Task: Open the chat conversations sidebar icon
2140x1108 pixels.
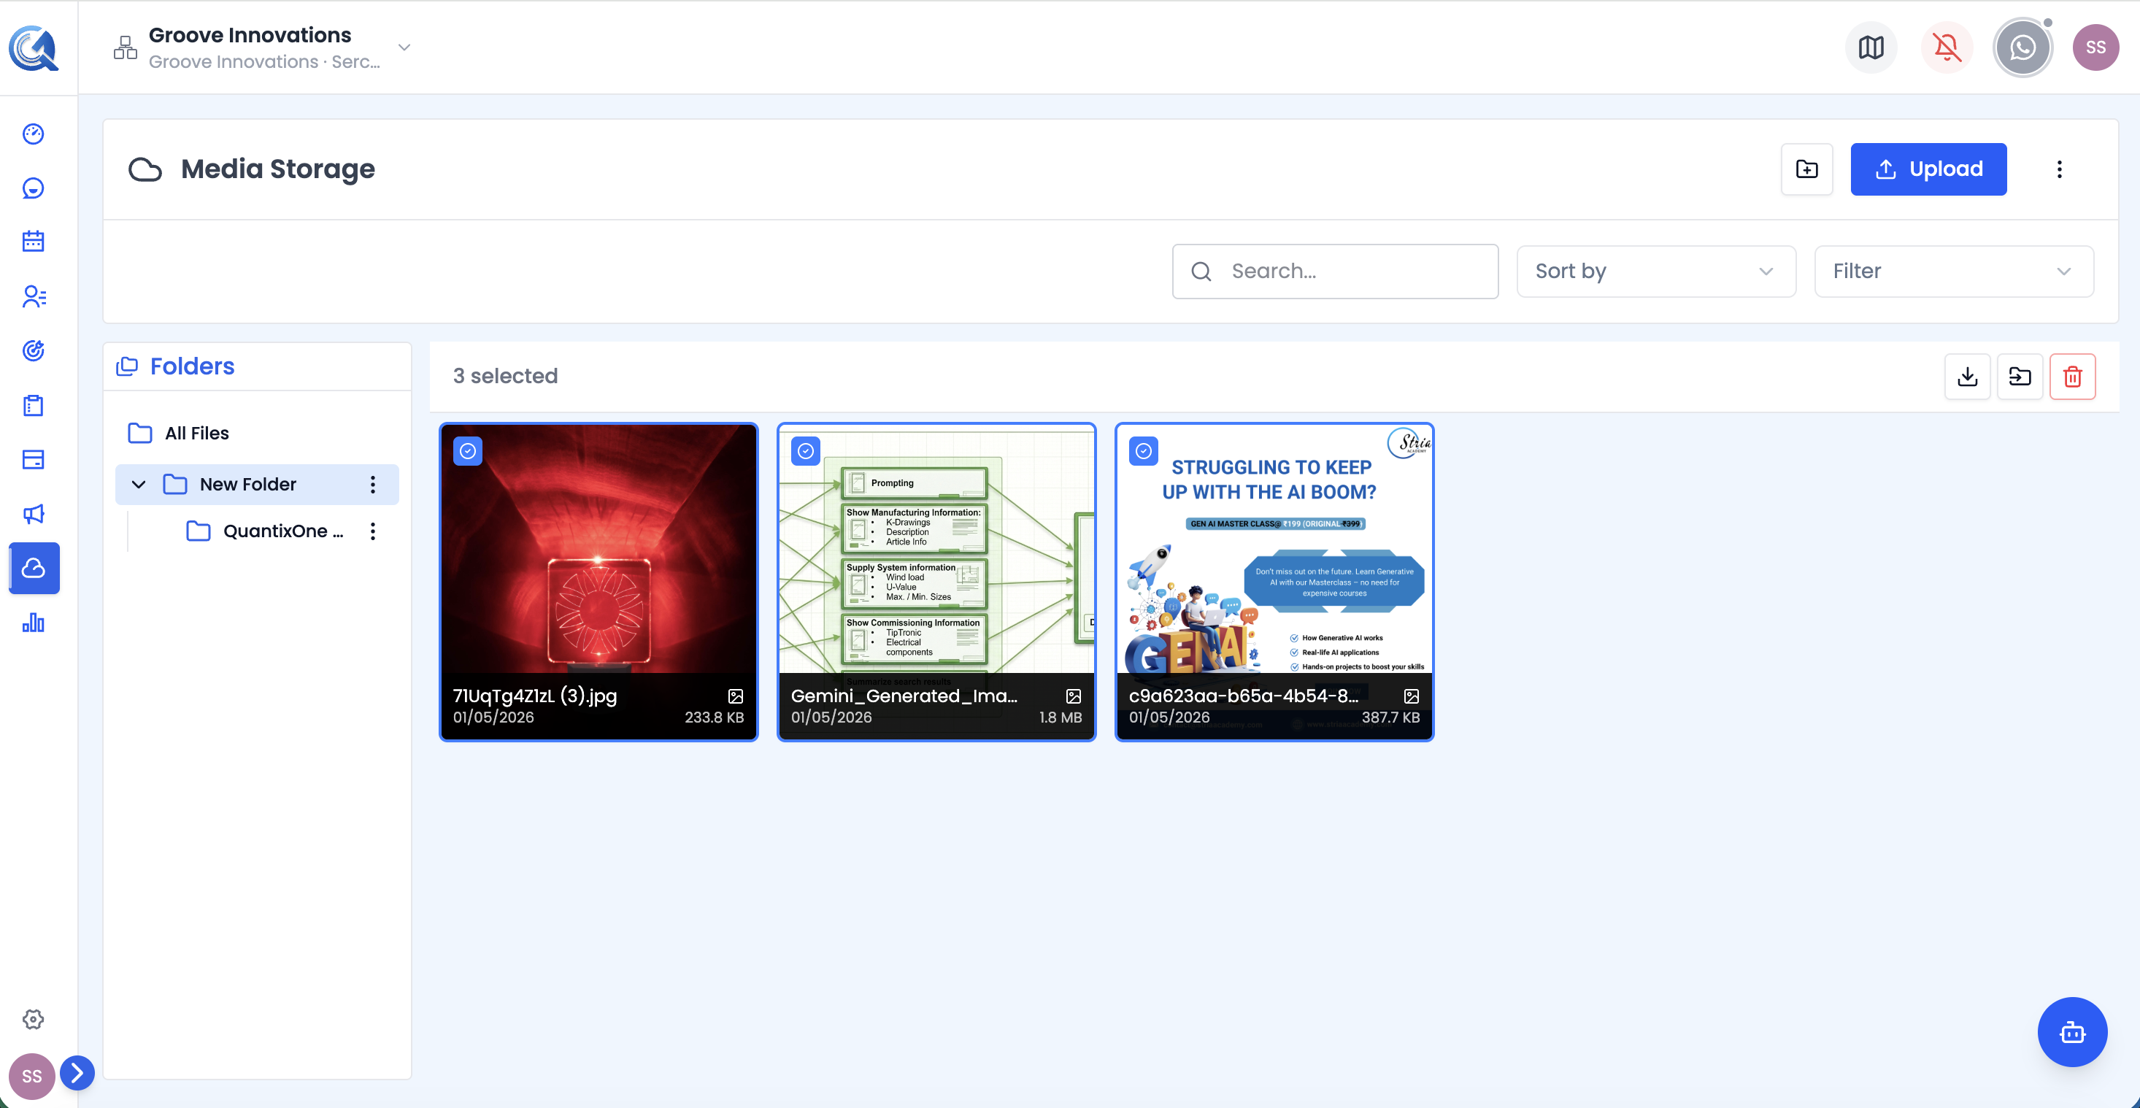Action: [x=34, y=188]
